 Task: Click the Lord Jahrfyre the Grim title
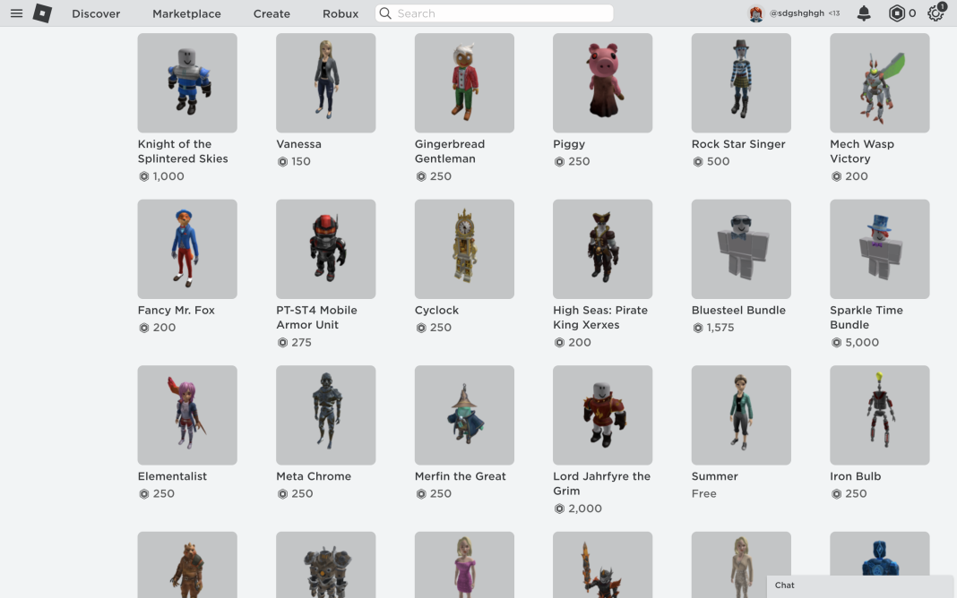coord(602,483)
